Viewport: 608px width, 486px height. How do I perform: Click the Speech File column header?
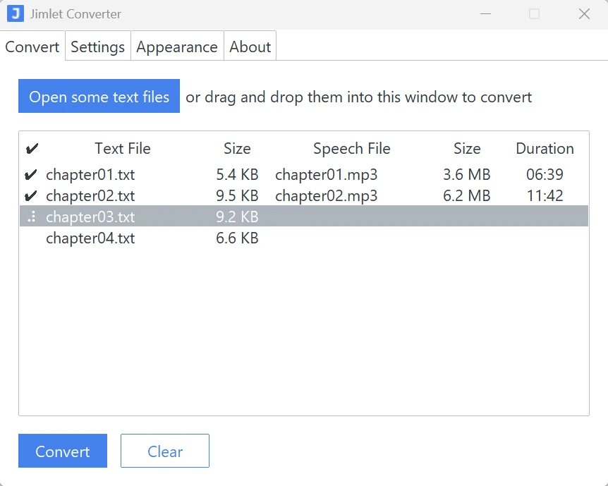pyautogui.click(x=351, y=148)
